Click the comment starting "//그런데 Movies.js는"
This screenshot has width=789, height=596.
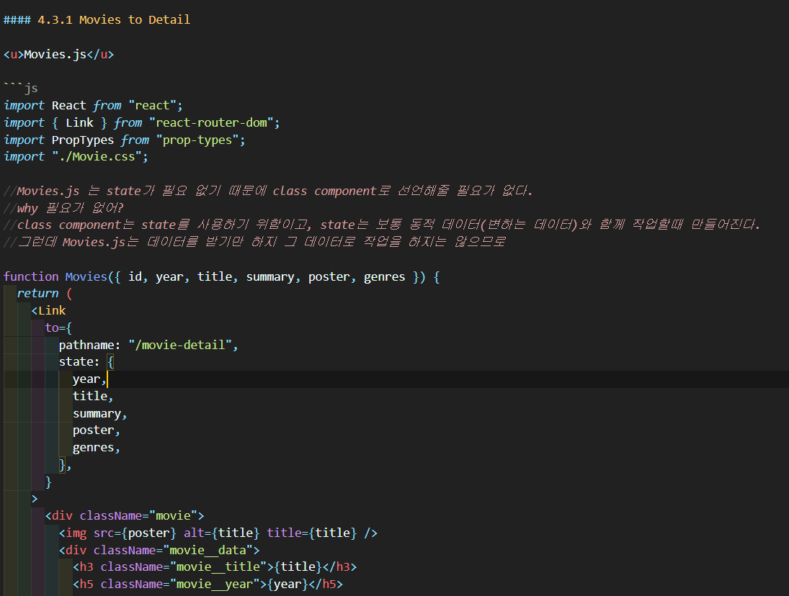pyautogui.click(x=254, y=242)
